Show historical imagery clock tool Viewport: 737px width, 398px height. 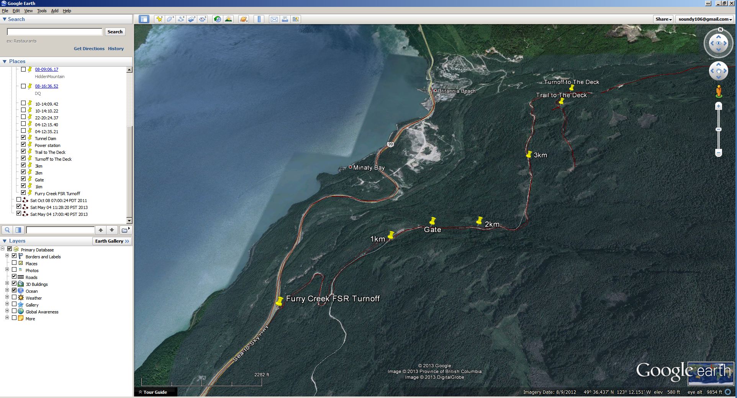(218, 19)
